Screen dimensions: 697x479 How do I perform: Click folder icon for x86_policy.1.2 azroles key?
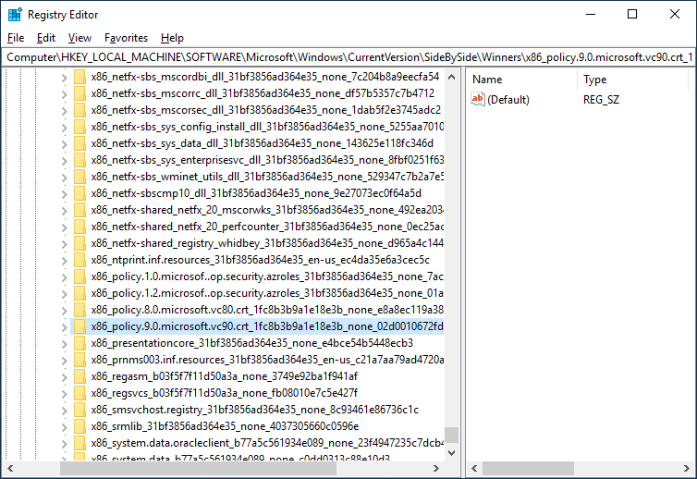(x=79, y=293)
